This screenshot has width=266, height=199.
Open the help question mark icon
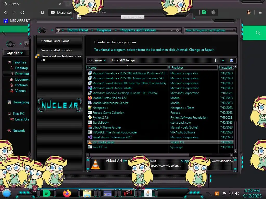pos(231,60)
